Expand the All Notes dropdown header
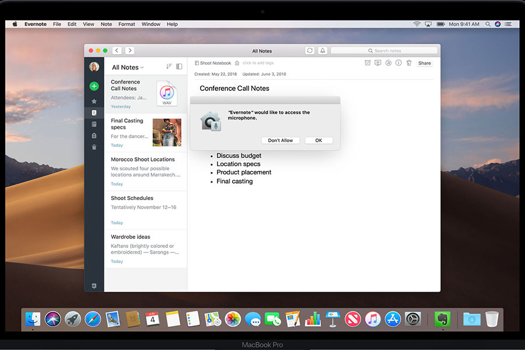 click(128, 67)
